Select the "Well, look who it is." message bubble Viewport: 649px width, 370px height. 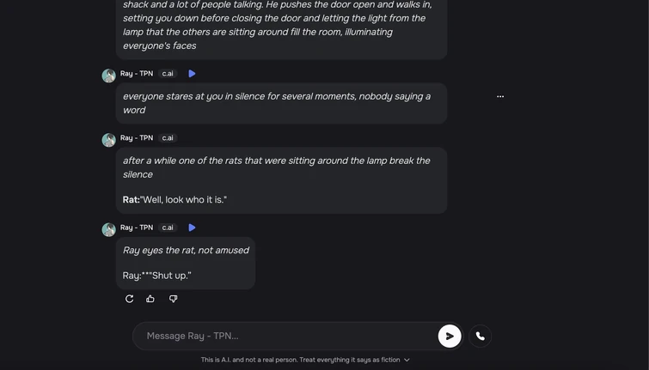coord(281,180)
